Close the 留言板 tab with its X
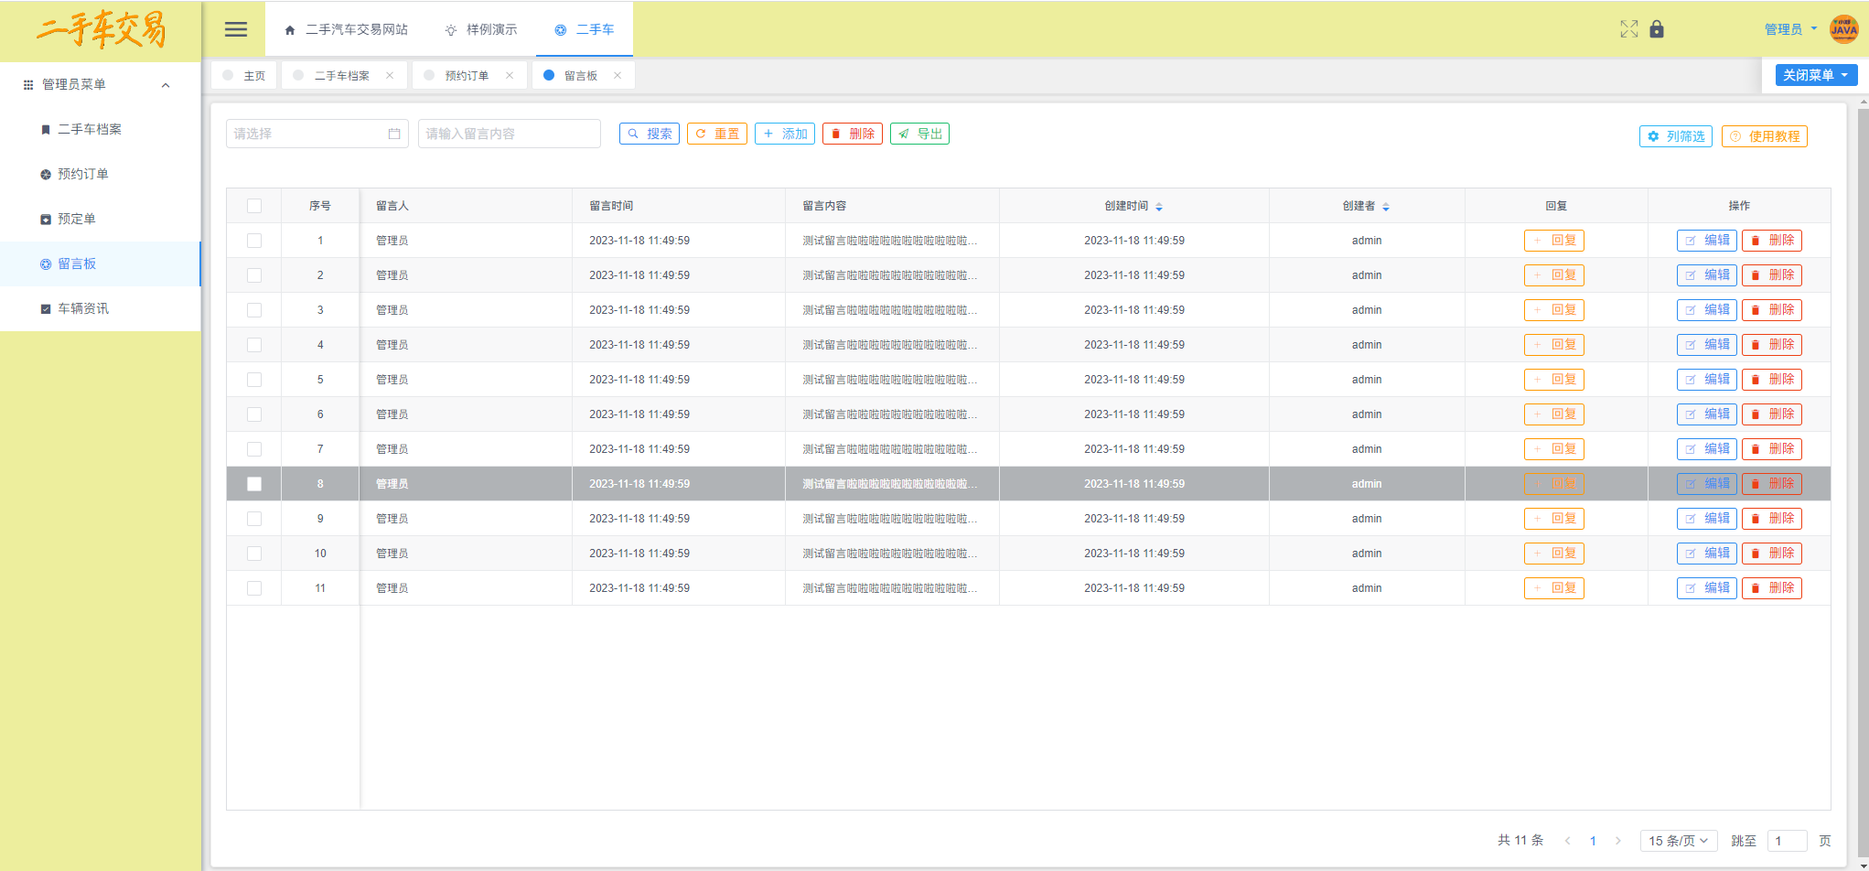Viewport: 1869px width, 871px height. point(618,76)
